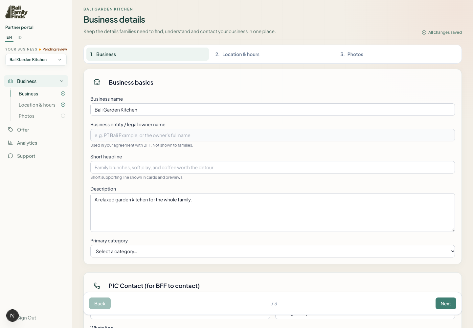The width and height of the screenshot is (473, 328).
Task: Click the Bali Family Finds logo
Action: click(x=16, y=12)
